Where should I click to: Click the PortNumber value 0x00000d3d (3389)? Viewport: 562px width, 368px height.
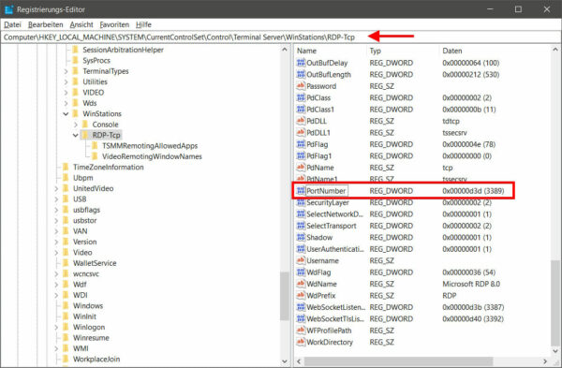[x=473, y=191]
